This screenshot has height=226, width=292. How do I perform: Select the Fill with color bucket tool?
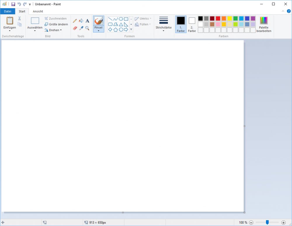pyautogui.click(x=81, y=21)
